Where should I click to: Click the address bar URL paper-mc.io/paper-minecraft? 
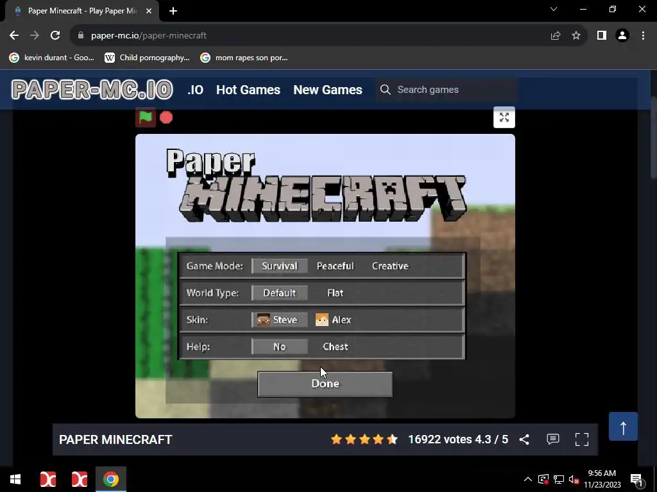click(149, 36)
